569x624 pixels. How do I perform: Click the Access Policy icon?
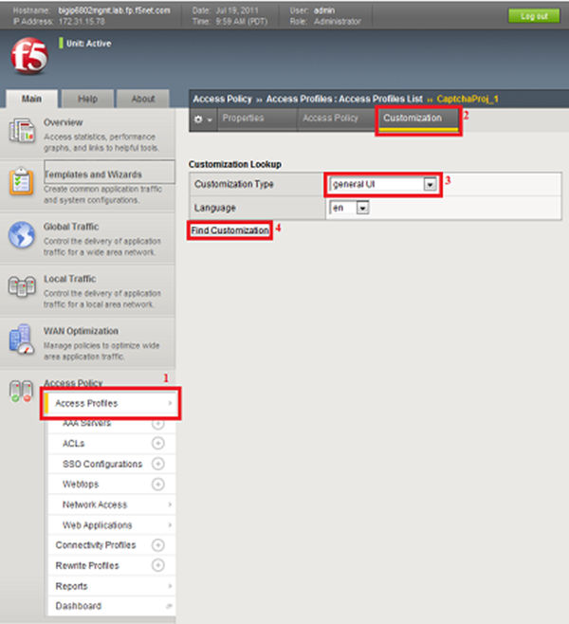click(21, 392)
